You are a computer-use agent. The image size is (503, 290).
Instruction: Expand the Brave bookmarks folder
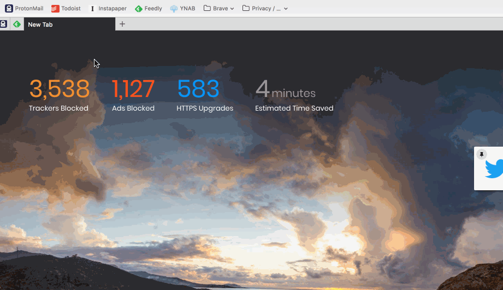219,8
